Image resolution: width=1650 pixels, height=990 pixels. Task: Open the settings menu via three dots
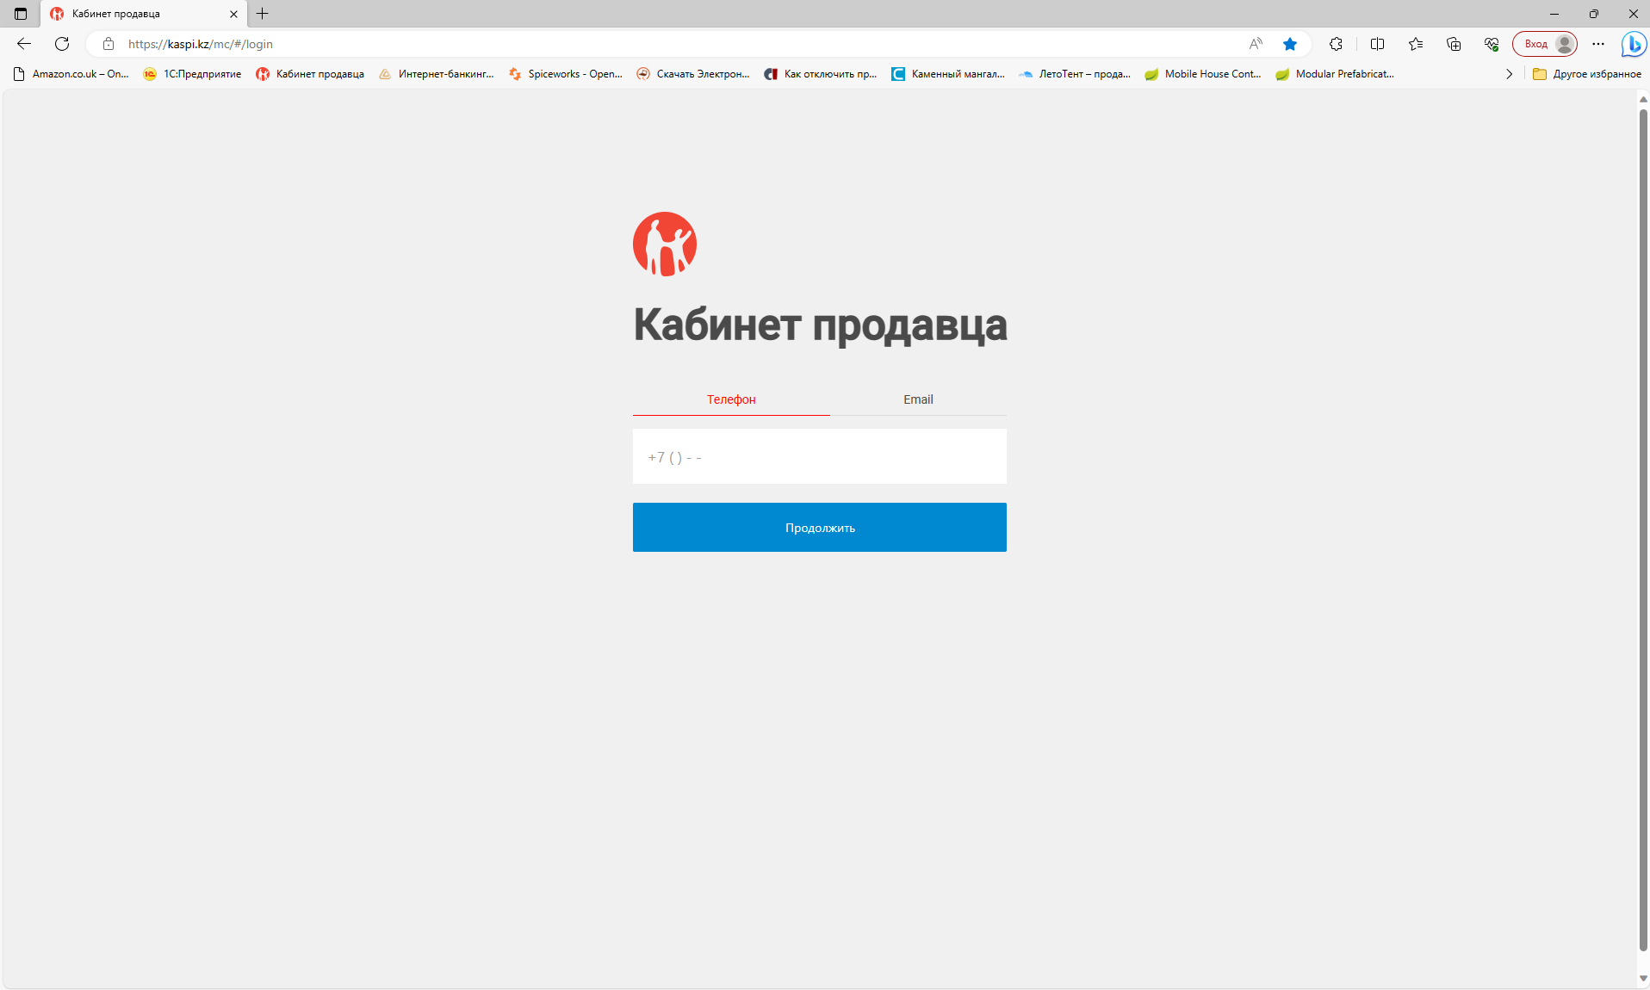point(1599,43)
